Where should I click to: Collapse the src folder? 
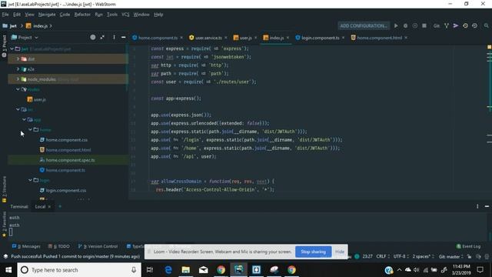point(18,109)
